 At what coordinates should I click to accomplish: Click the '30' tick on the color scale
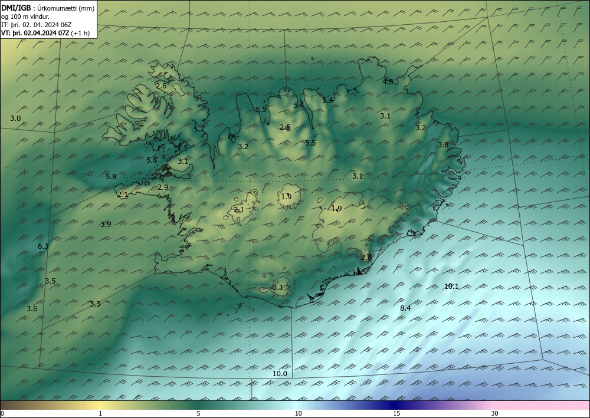tap(495, 413)
